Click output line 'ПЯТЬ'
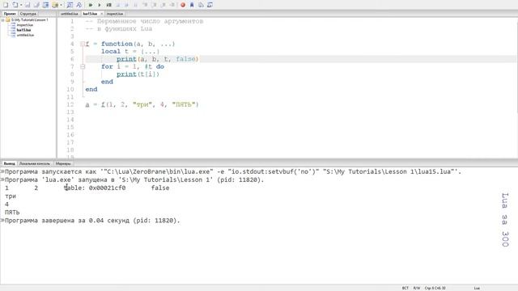 click(x=12, y=213)
